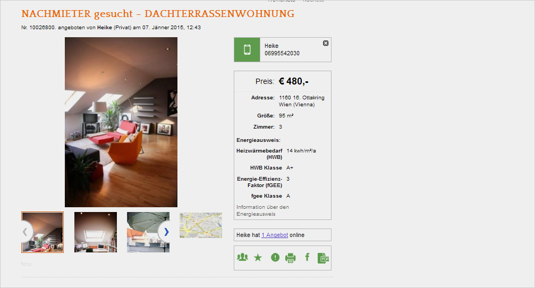Open the map thumbnail
Image resolution: width=535 pixels, height=288 pixels.
(201, 225)
